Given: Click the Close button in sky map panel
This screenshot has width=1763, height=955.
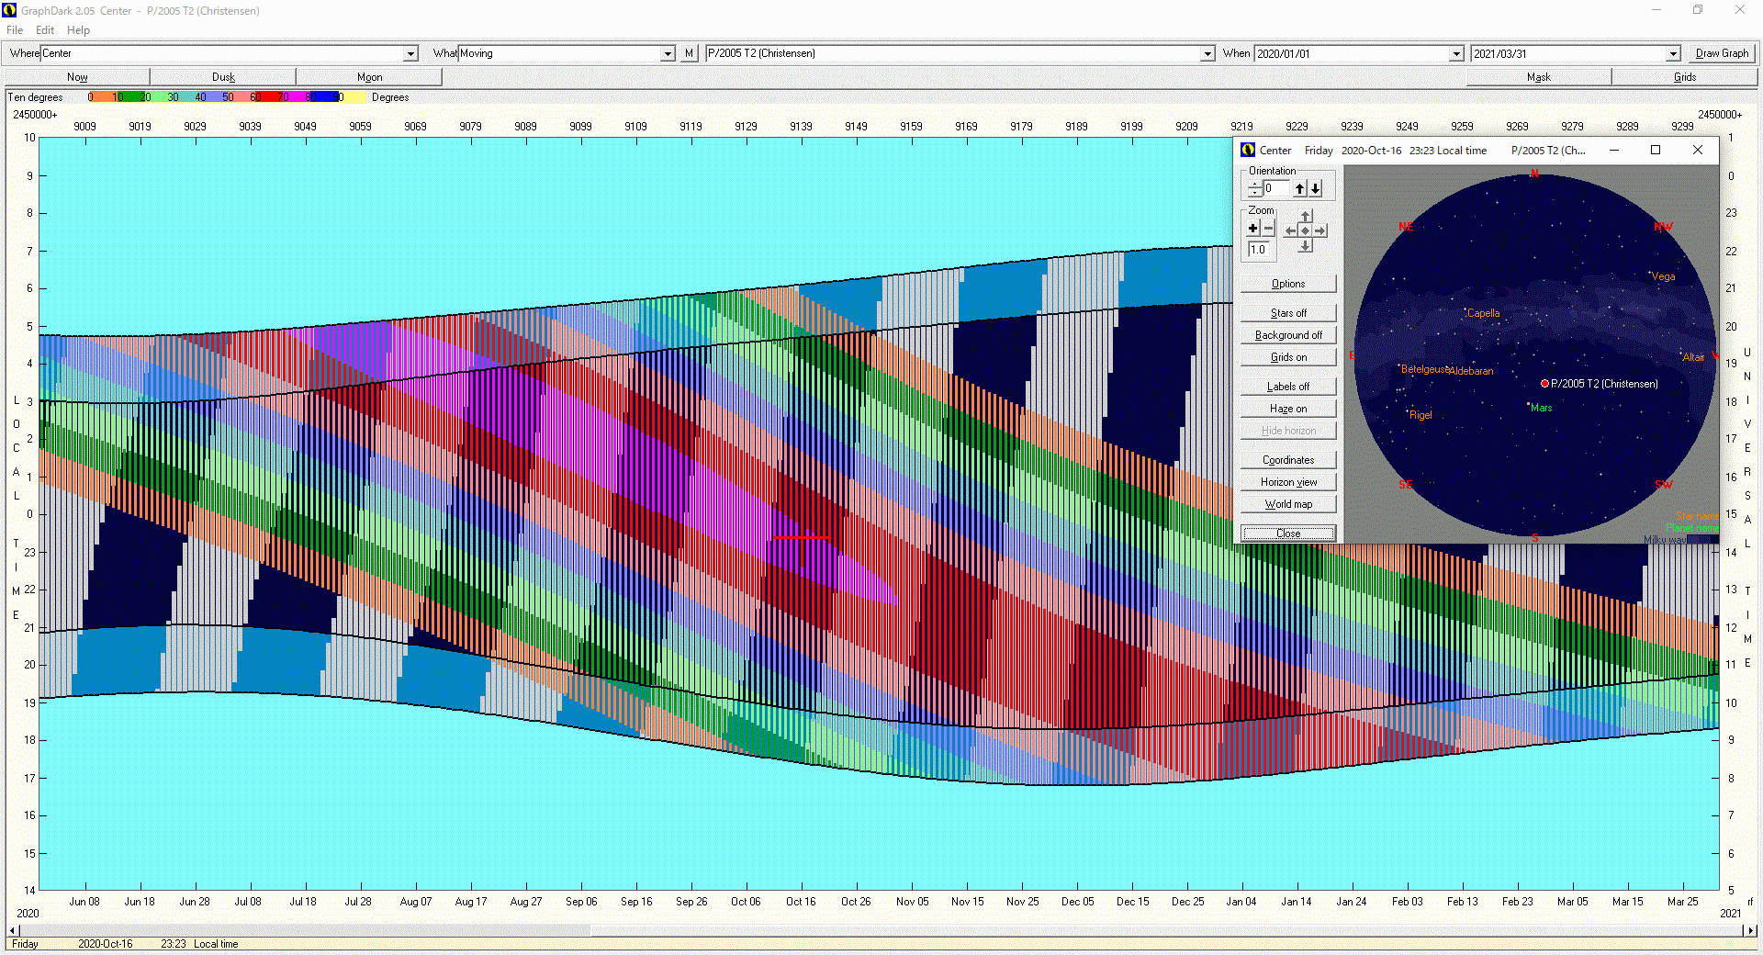Looking at the screenshot, I should click(x=1288, y=534).
